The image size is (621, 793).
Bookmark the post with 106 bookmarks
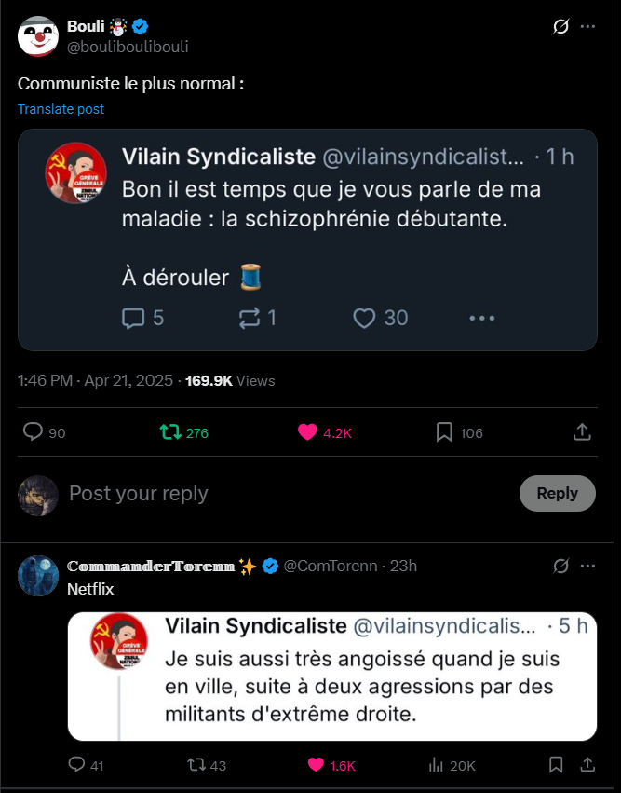[444, 432]
